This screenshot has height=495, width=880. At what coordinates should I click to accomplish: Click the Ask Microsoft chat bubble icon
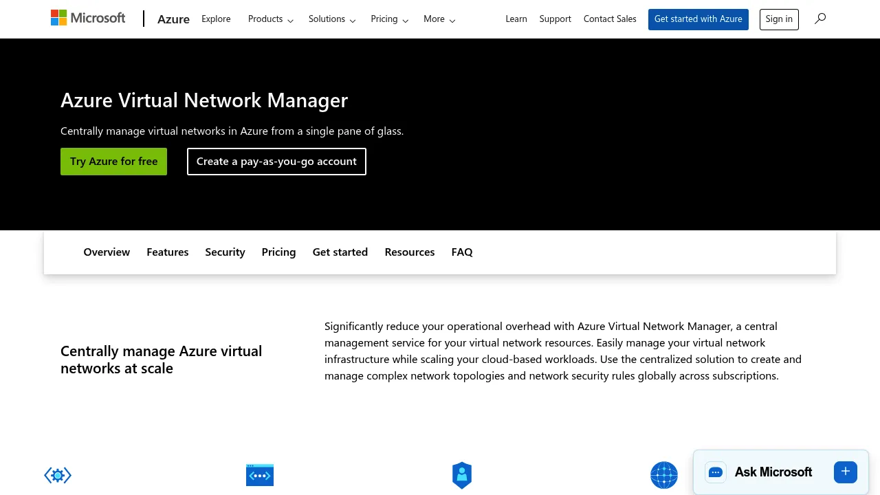tap(716, 472)
